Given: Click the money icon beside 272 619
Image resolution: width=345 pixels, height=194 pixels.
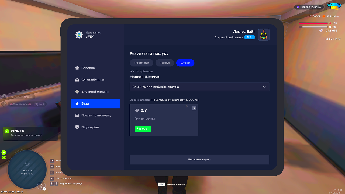Looking at the screenshot, I should (322, 31).
